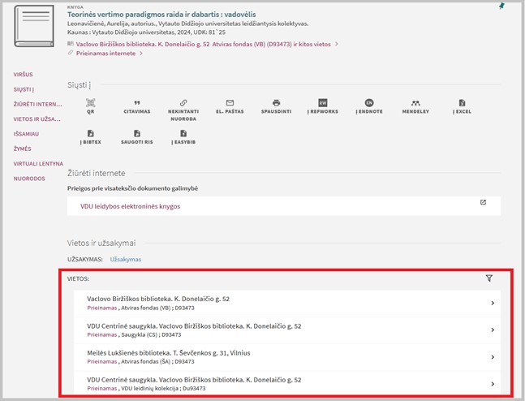Viewport: 525px width, 401px height.
Task: Click the Saugoti RIS icon
Action: coord(136,134)
